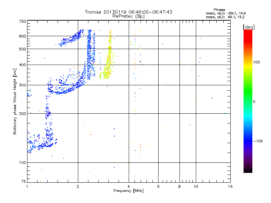Click the 'mean, sd,O: -89.1, 14.6' line
This screenshot has height=203, width=271.
[x=226, y=13]
